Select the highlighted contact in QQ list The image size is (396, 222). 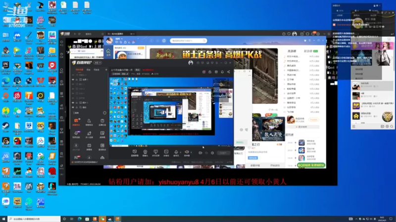coord(373,86)
